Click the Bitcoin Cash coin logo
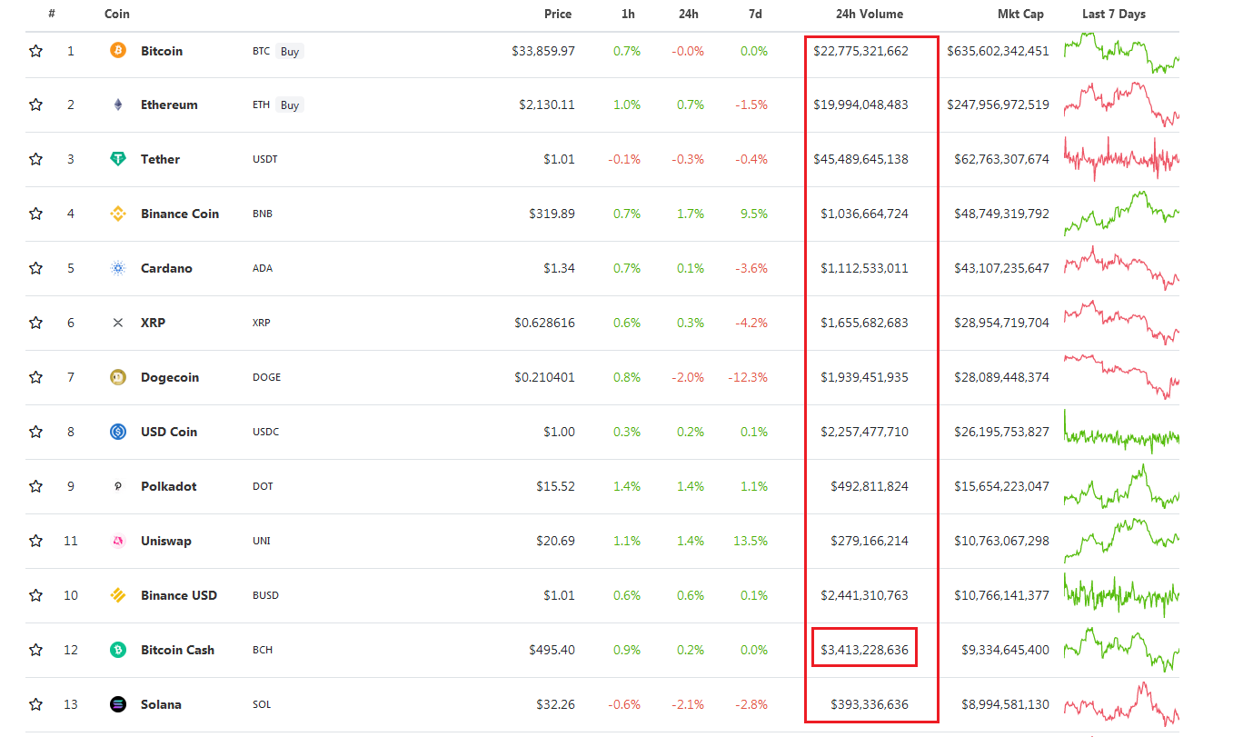The image size is (1243, 737). tap(118, 651)
